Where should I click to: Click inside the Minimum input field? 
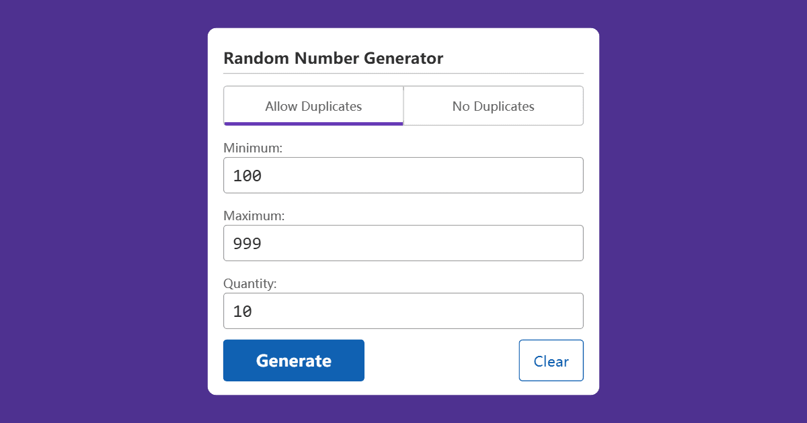click(x=403, y=175)
